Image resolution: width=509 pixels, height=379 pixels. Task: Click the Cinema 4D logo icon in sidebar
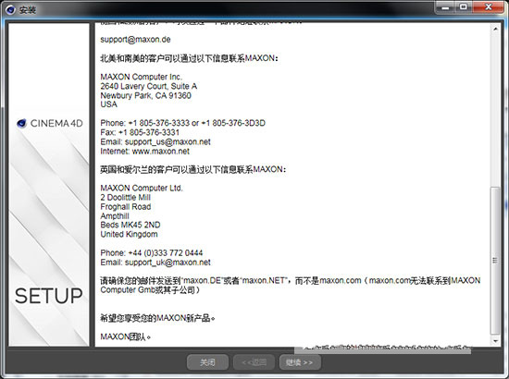(21, 123)
